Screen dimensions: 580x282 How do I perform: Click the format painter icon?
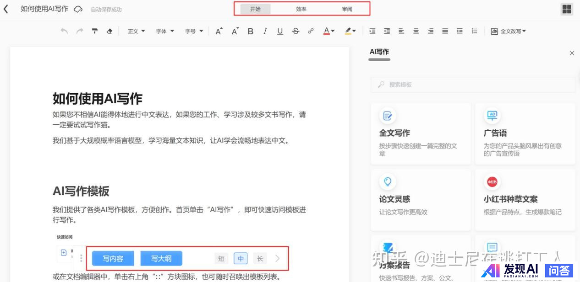(94, 31)
